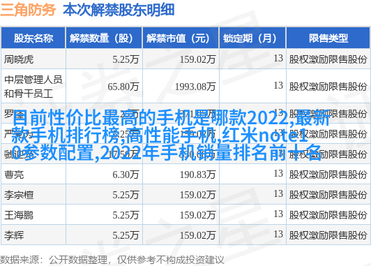Select the 65.80万 share quantity cell
Screen dimensions: 371x266
[x=123, y=87]
